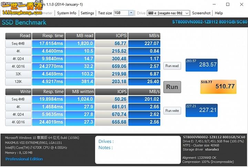Open the Settings menu

[x=87, y=13]
